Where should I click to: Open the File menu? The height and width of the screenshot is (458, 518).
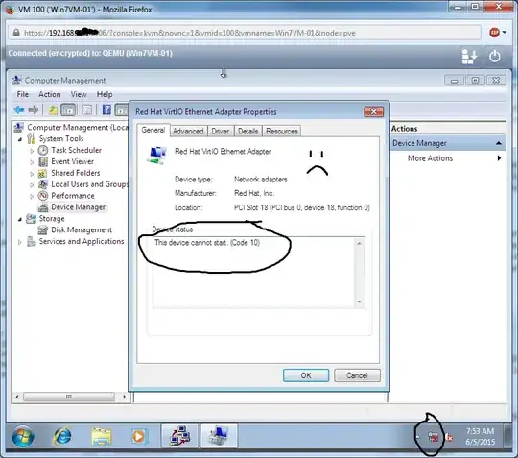point(22,94)
